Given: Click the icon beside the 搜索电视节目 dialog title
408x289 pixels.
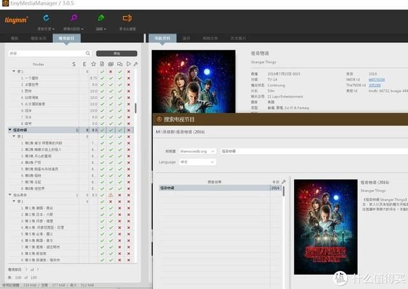Looking at the screenshot, I should pyautogui.click(x=159, y=119).
